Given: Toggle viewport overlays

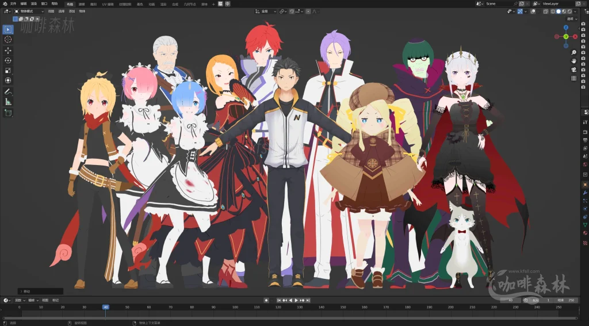Looking at the screenshot, I should click(533, 11).
